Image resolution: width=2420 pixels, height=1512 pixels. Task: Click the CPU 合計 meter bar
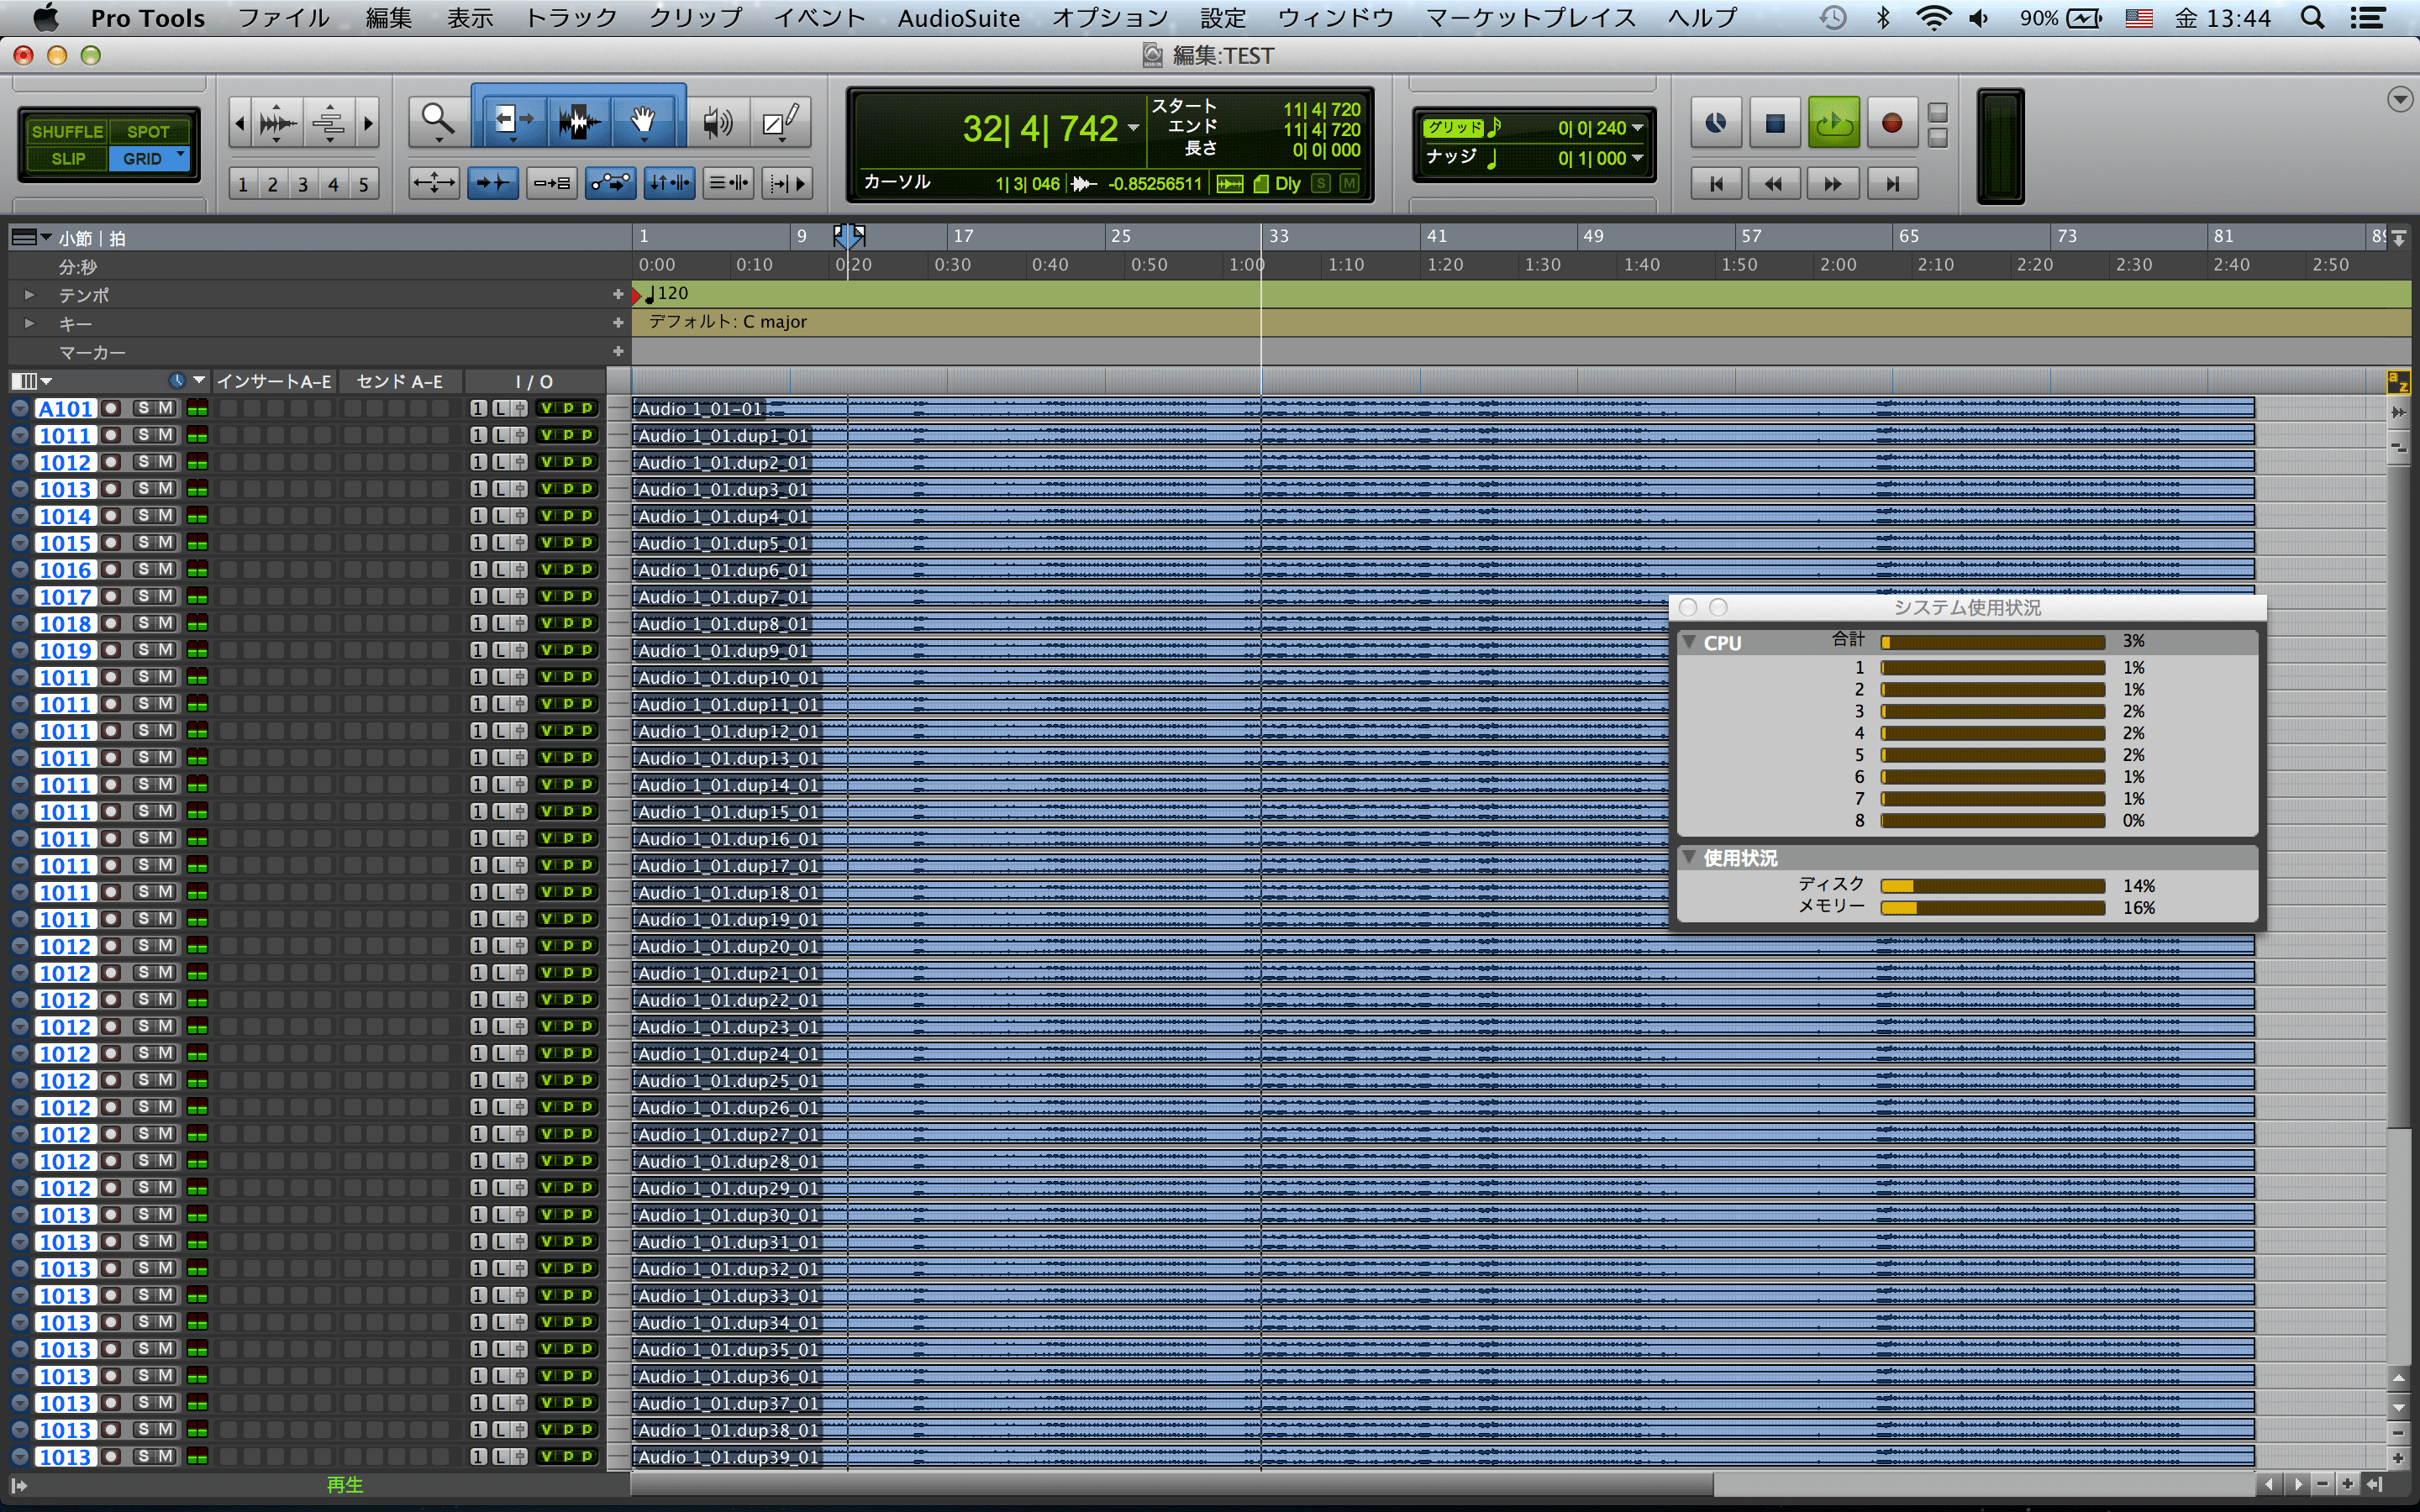[1992, 641]
